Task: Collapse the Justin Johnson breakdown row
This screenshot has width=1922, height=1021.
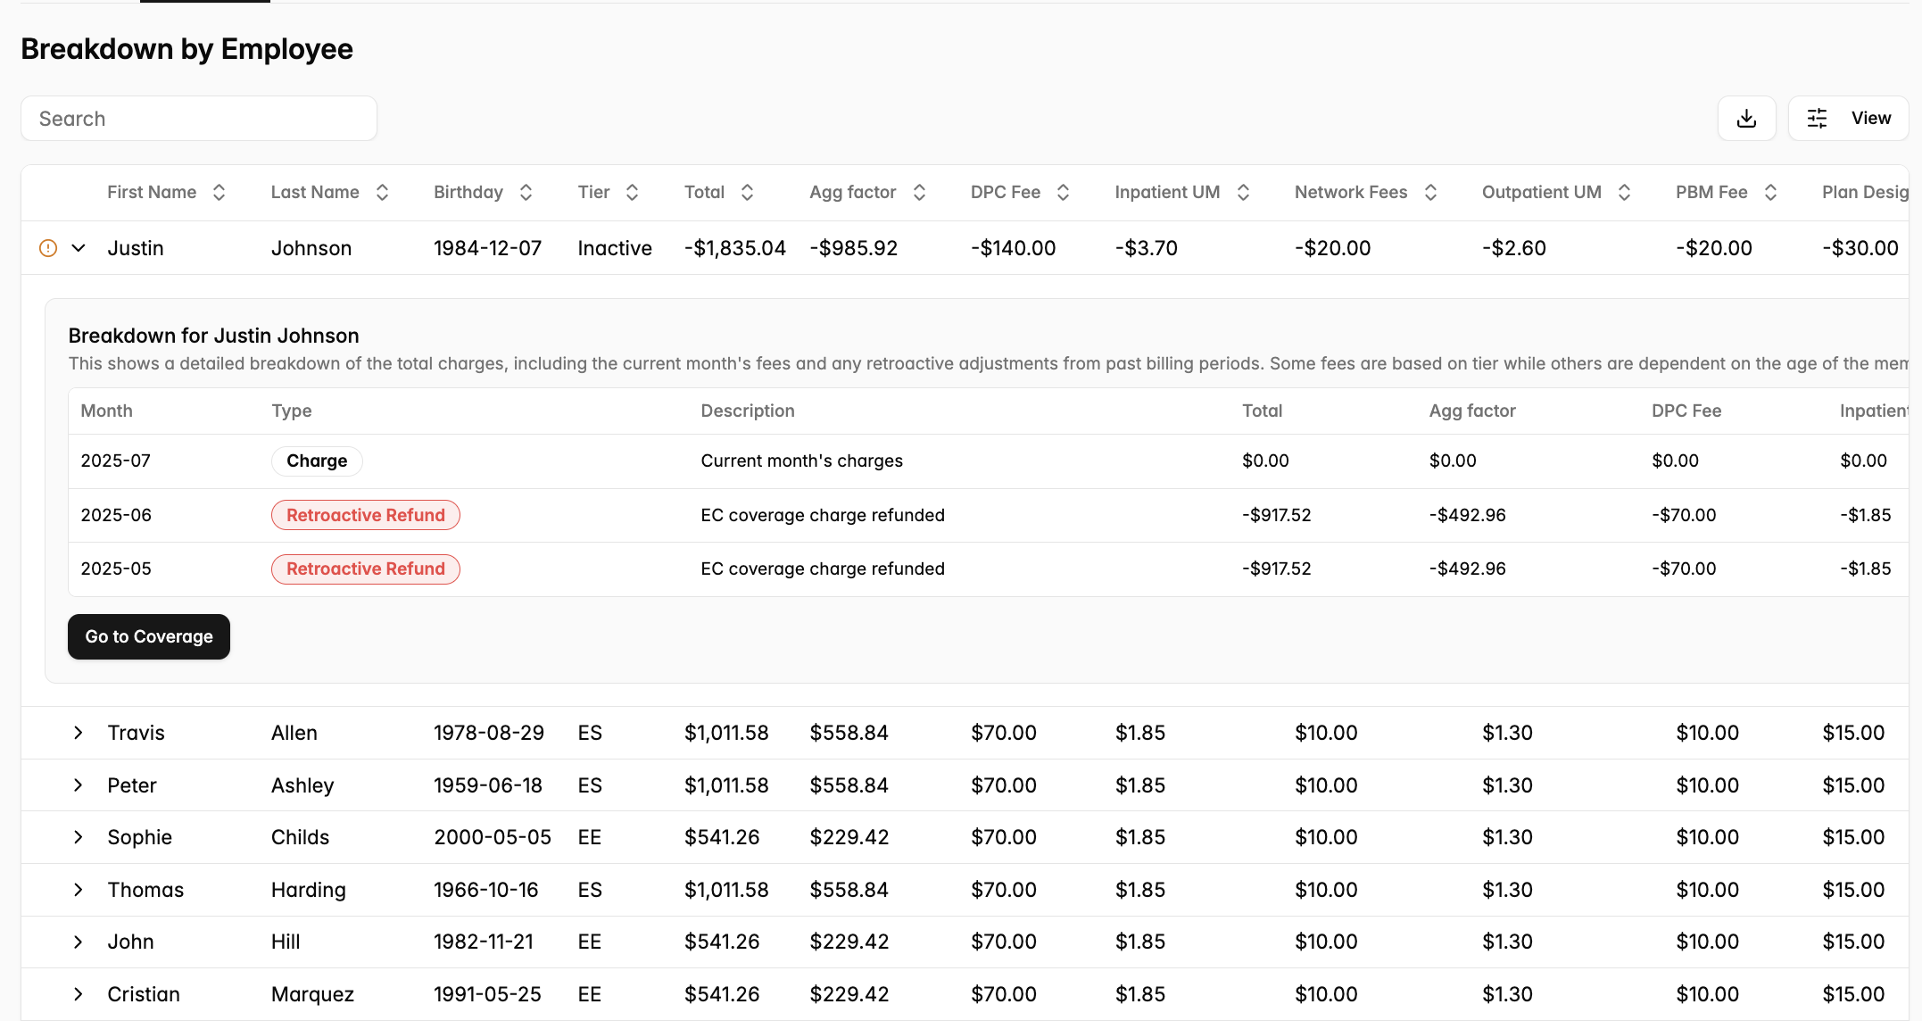Action: [79, 248]
